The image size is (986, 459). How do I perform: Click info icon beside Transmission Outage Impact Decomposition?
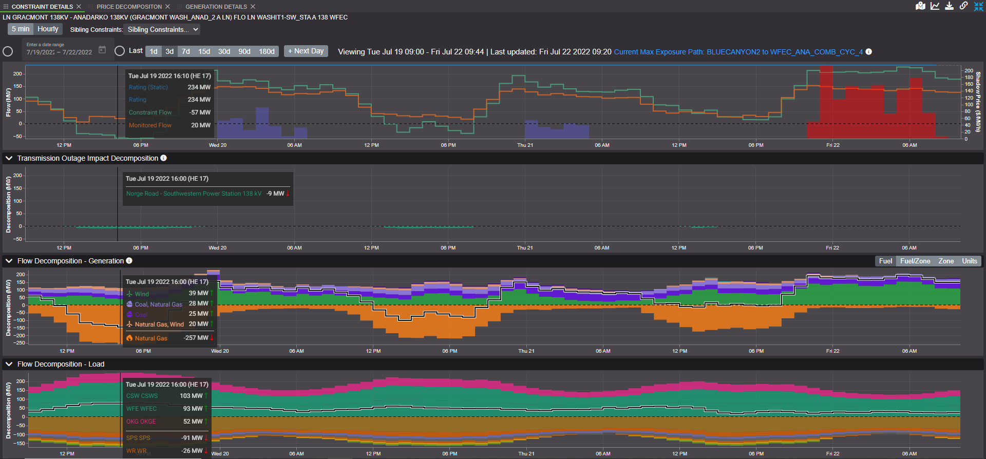[x=163, y=158]
